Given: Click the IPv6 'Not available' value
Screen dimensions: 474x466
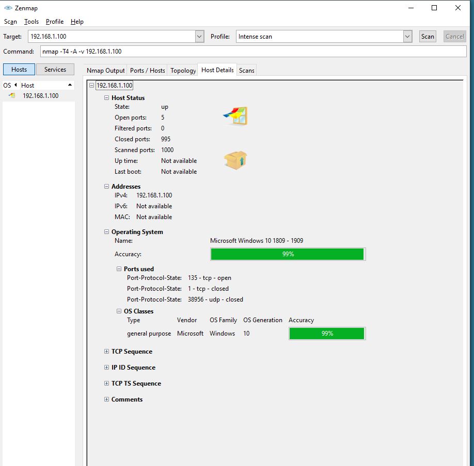Looking at the screenshot, I should coord(154,206).
